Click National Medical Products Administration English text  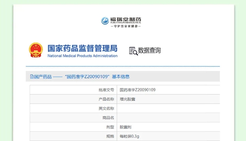83,56
